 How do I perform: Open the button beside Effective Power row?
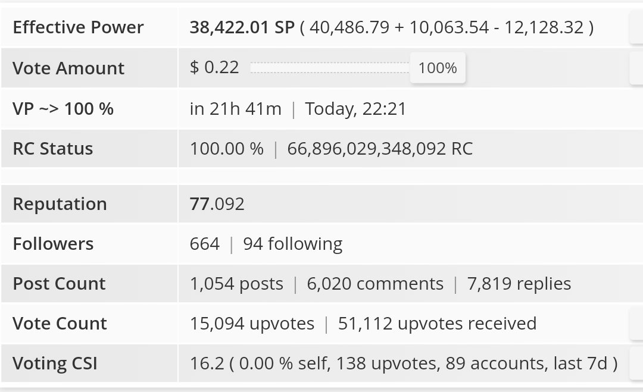pyautogui.click(x=636, y=27)
